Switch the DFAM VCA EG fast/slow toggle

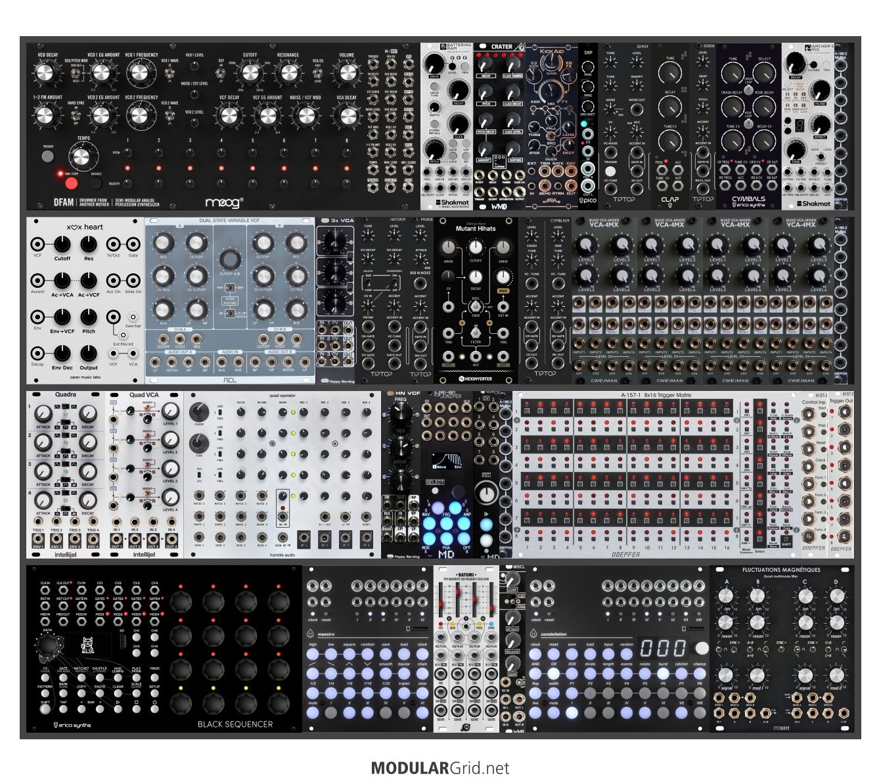318,72
